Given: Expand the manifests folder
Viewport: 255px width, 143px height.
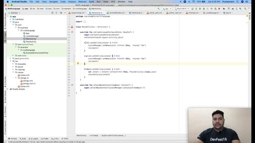Looking at the screenshot, I should coord(11,19).
